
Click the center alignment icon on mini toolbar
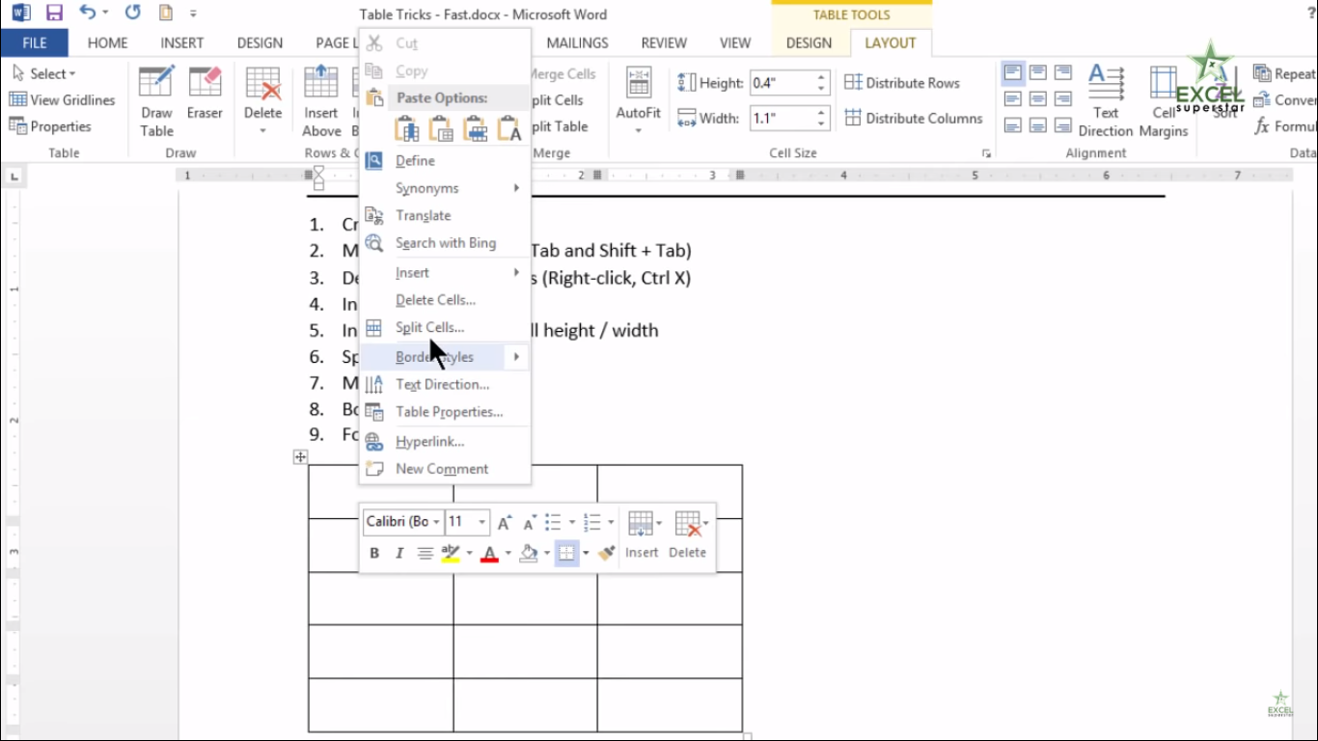(425, 553)
